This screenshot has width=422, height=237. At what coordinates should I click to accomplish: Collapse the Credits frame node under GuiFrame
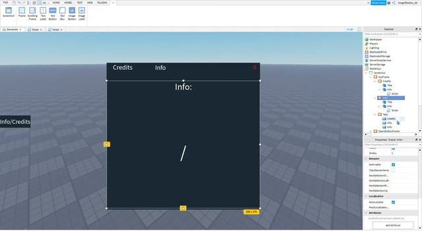click(x=375, y=81)
